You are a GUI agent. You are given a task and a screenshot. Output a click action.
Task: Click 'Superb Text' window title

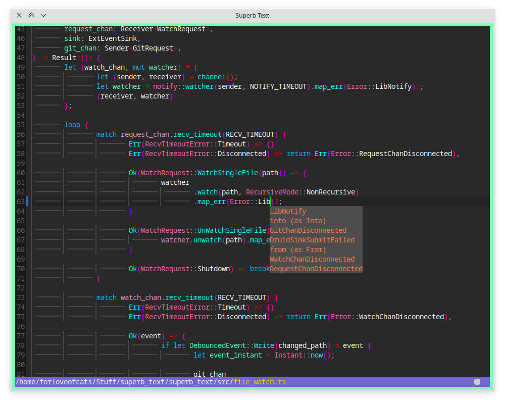252,16
